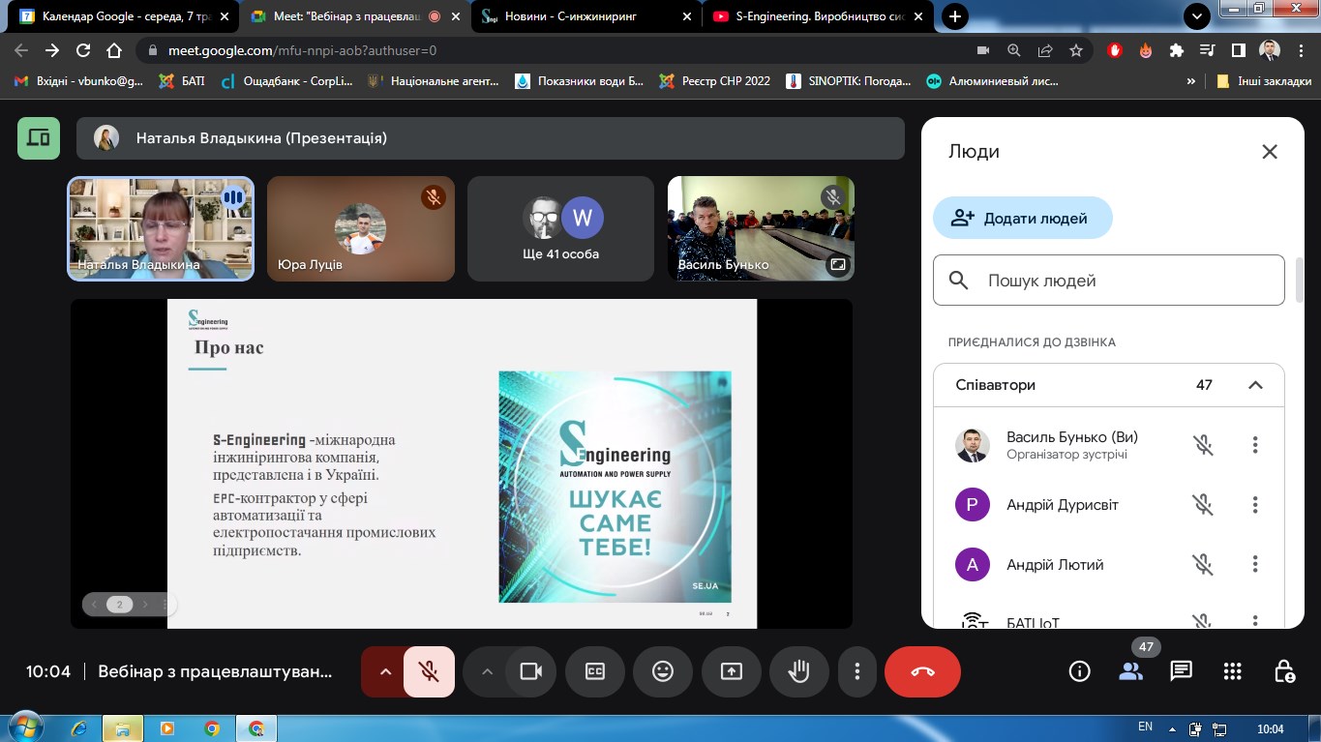Screen dimensions: 1321x742
Task: Open meeting details info icon
Action: tap(1079, 671)
